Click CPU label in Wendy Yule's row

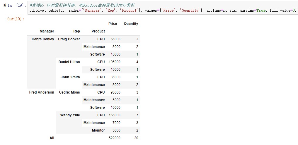pos(101,115)
